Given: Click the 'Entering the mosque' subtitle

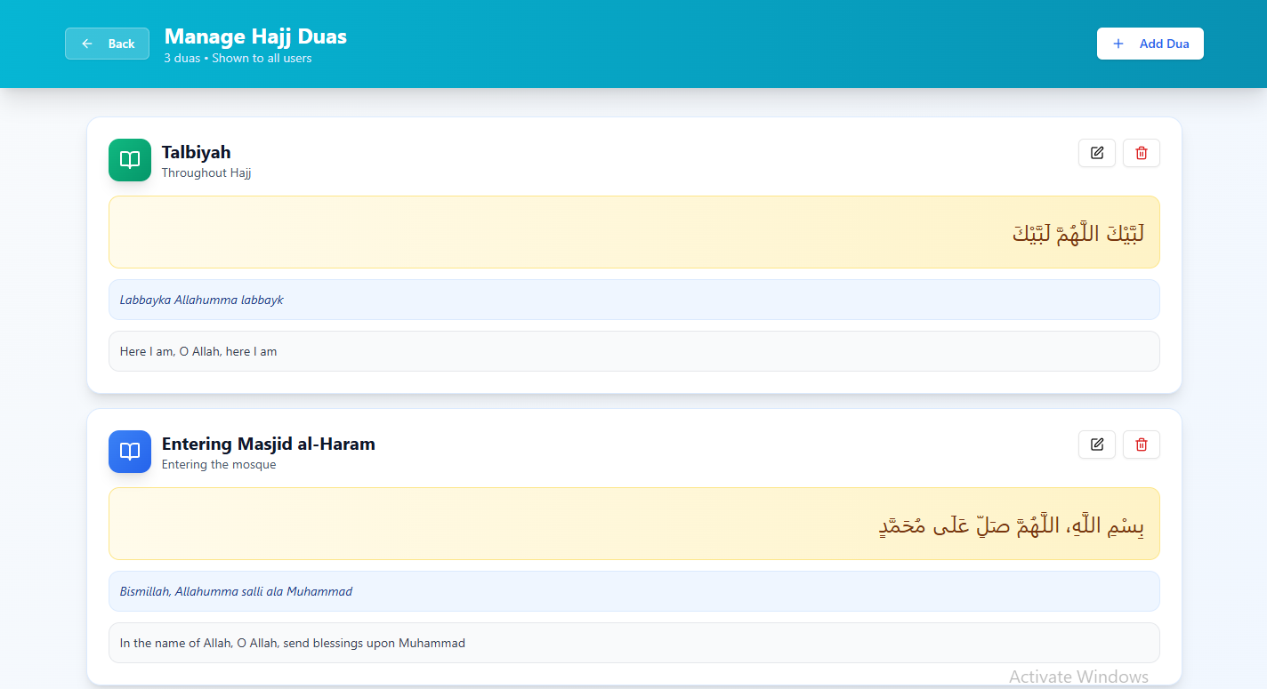Looking at the screenshot, I should click(219, 465).
